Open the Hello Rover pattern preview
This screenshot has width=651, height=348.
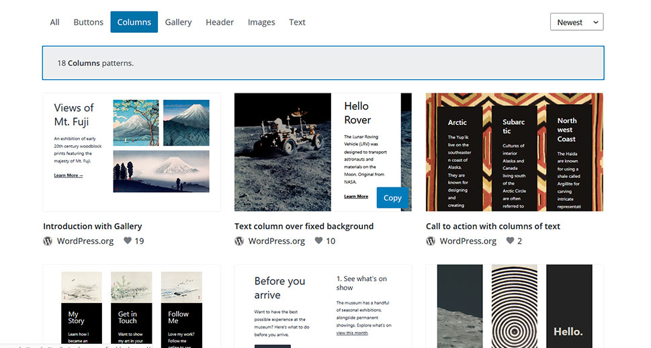coord(323,152)
